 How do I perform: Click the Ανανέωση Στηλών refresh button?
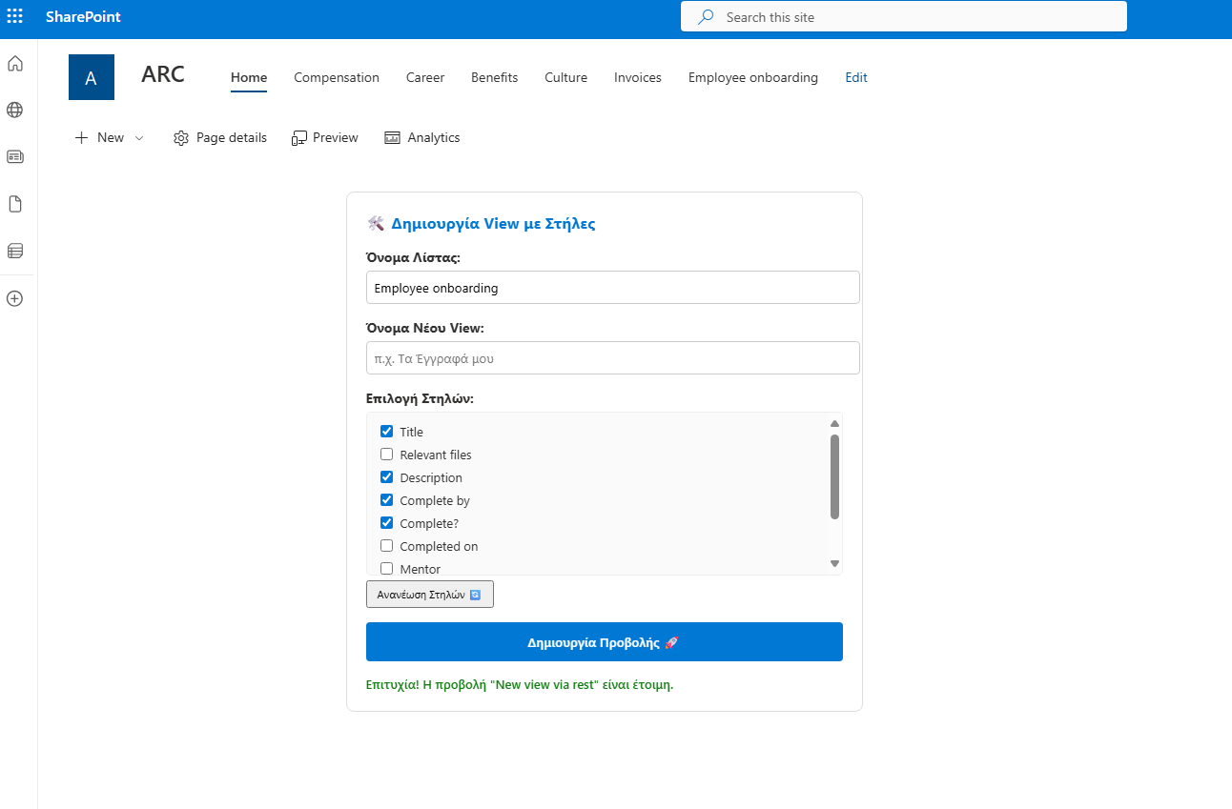tap(429, 594)
